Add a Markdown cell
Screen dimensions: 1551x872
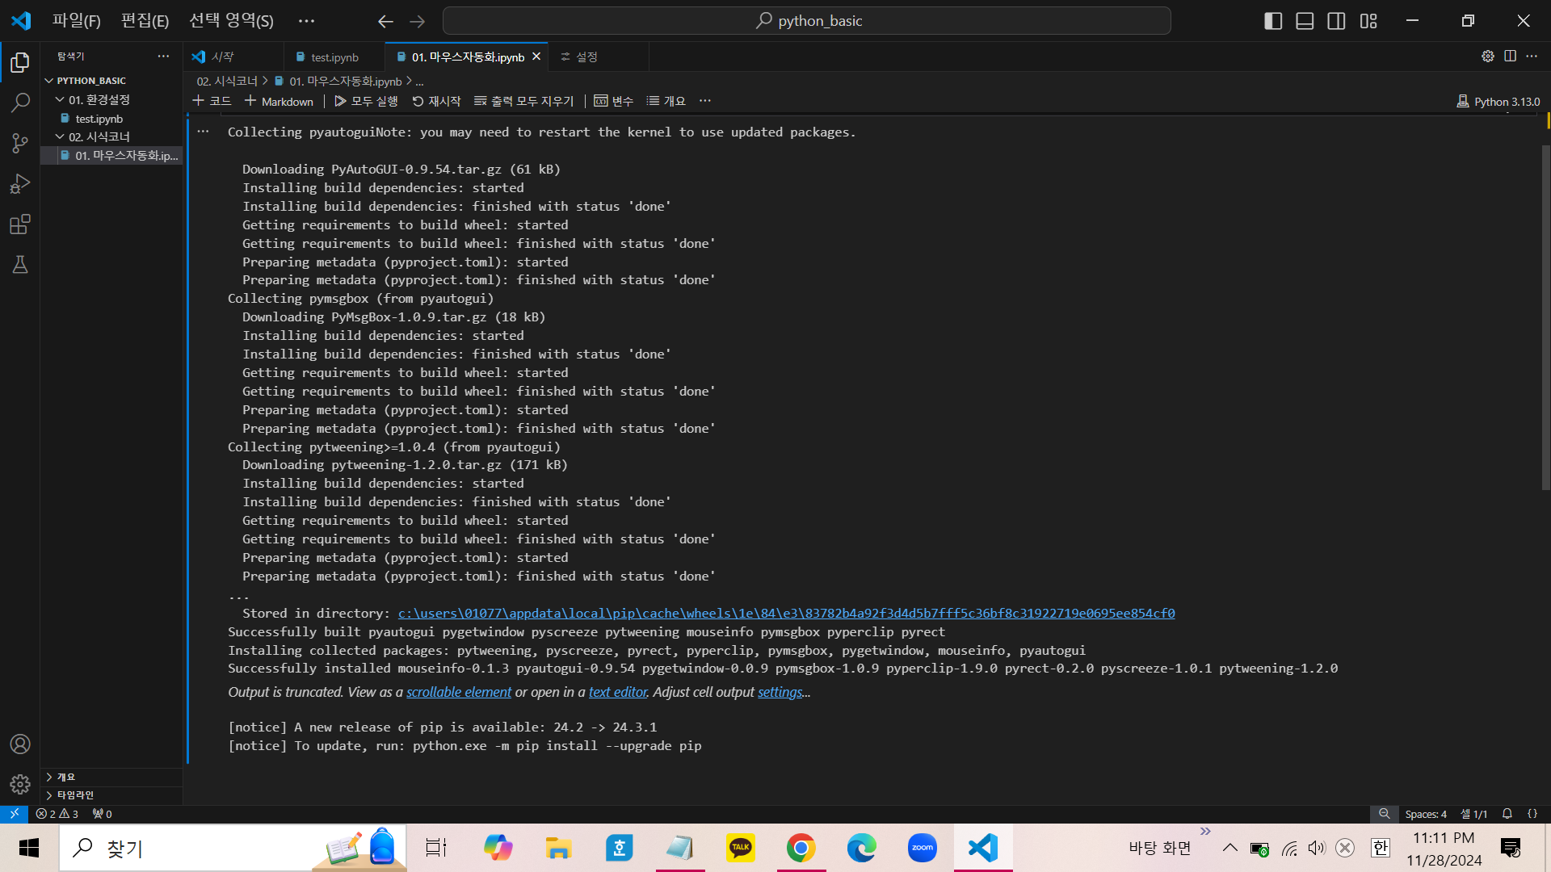click(x=279, y=101)
